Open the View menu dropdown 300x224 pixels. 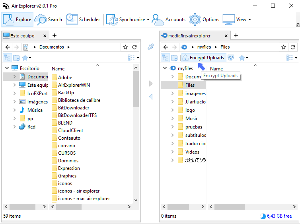pos(249,20)
